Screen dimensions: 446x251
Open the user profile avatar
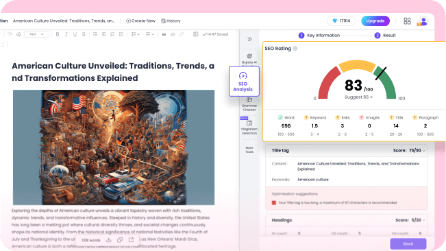(423, 21)
